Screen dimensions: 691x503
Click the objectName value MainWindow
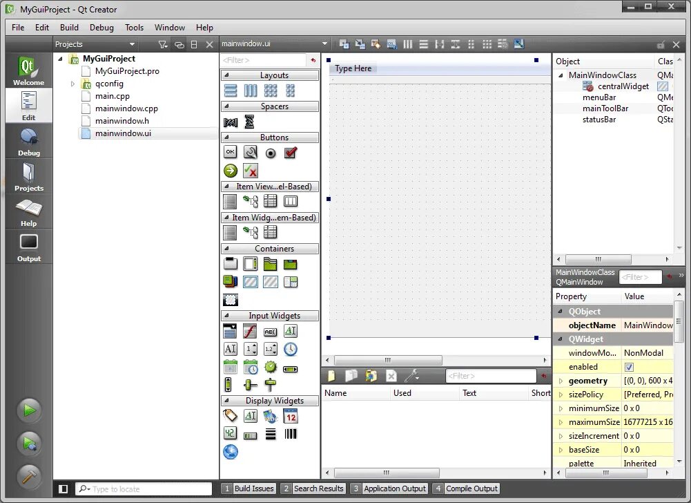pyautogui.click(x=648, y=325)
